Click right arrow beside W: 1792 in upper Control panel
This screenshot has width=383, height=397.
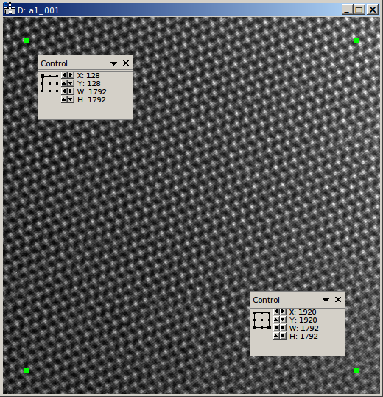(x=71, y=91)
